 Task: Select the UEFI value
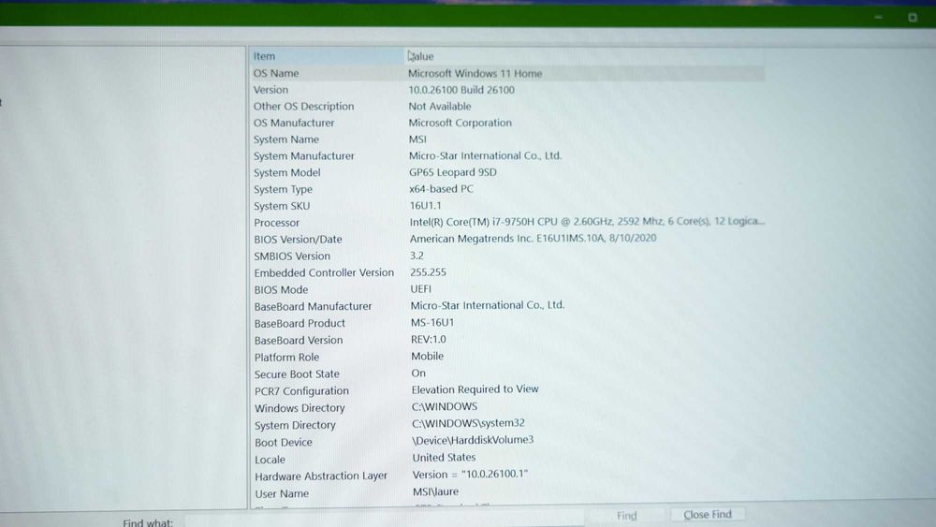coord(421,289)
